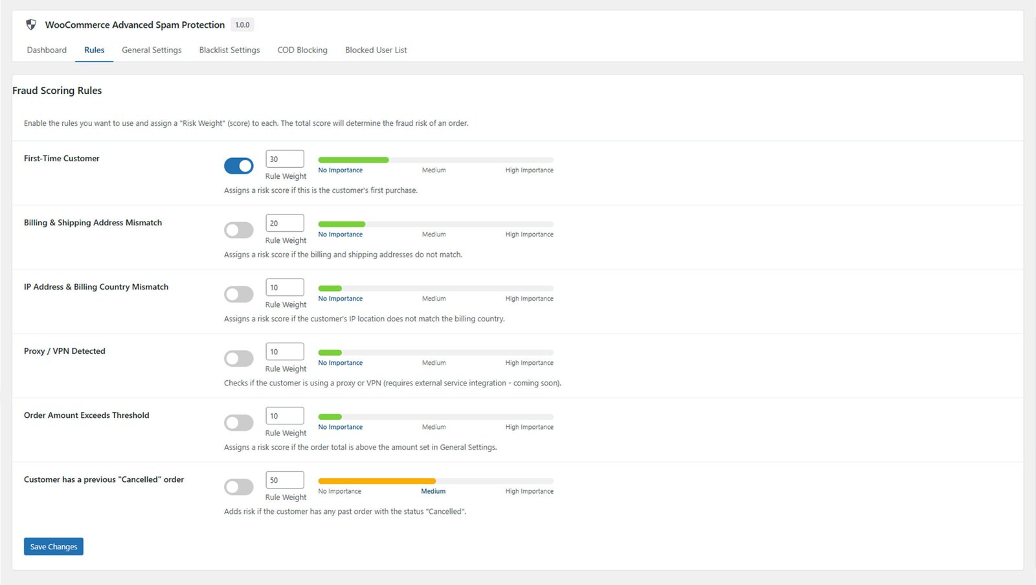This screenshot has height=585, width=1036.
Task: Open Blacklist Settings tab
Action: click(229, 50)
